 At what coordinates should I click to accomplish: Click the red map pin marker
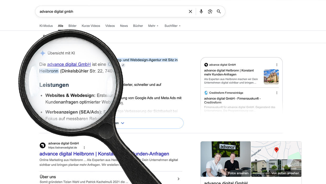click(276, 150)
